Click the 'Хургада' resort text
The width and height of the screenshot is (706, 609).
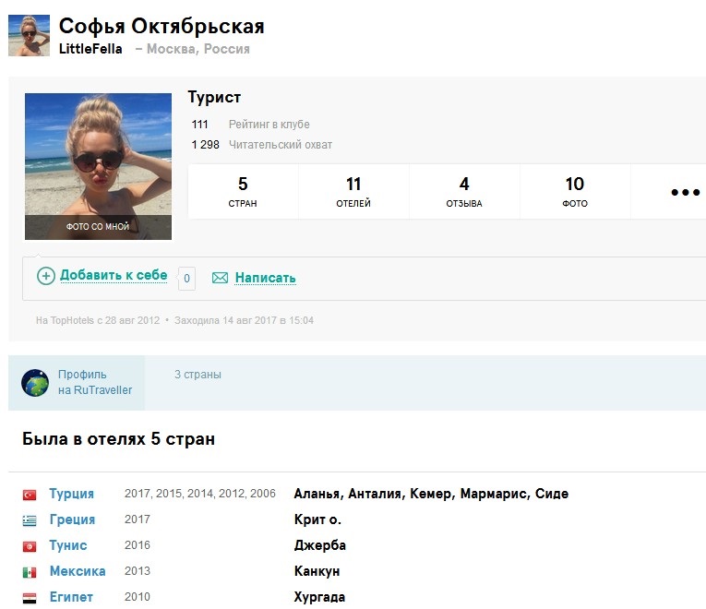click(x=319, y=597)
